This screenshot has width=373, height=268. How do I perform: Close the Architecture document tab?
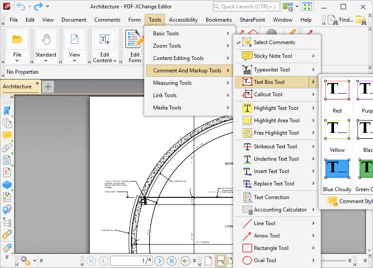(37, 83)
